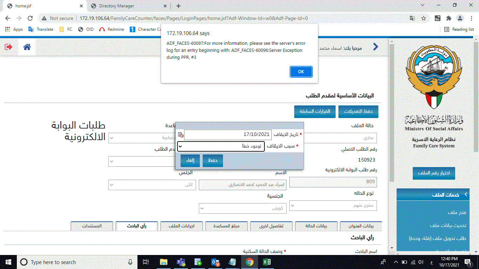Viewport: 479px width, 269px height.
Task: Switch to the بيانات العنوان tab
Action: point(361,226)
